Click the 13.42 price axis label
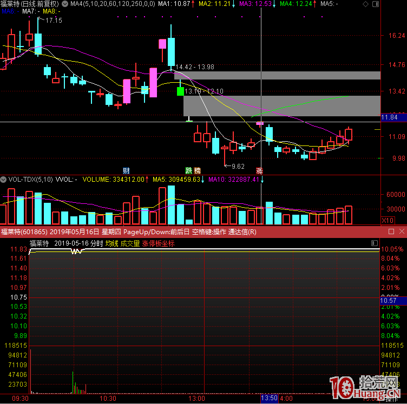The height and width of the screenshot is (404, 407). pyautogui.click(x=397, y=91)
